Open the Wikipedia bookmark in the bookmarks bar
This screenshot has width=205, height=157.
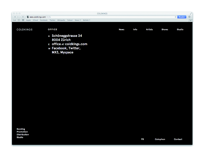(x=61, y=20)
